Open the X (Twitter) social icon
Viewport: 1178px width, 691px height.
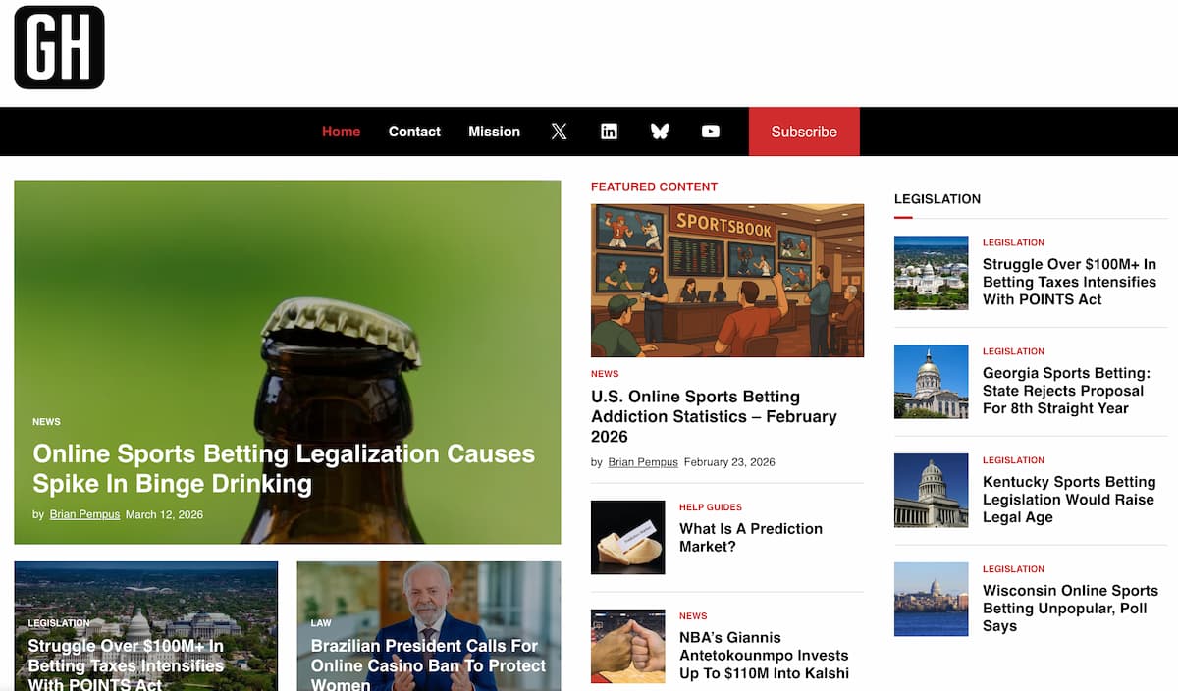click(559, 132)
